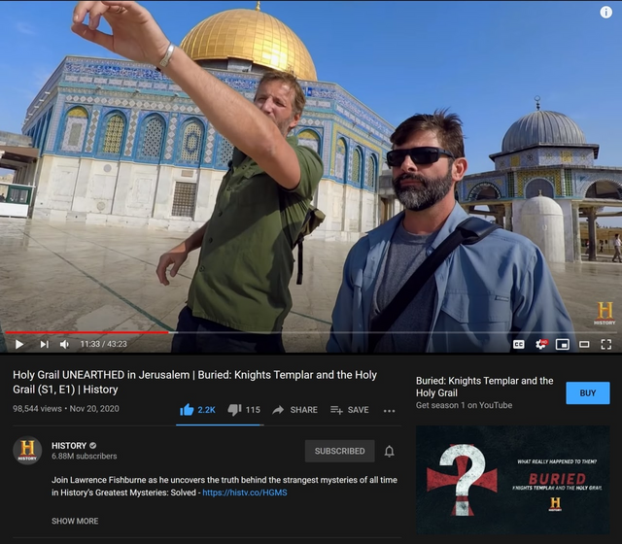
Task: Click the 11:33 / 43:23 time display
Action: [104, 344]
